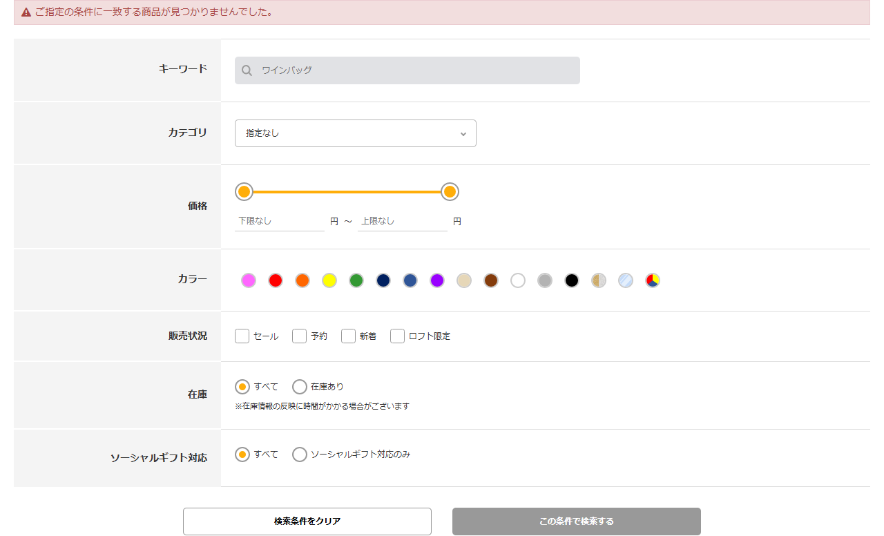Click the stock note ※在庫情報の反映に時間がかかる場合がございます

323,407
